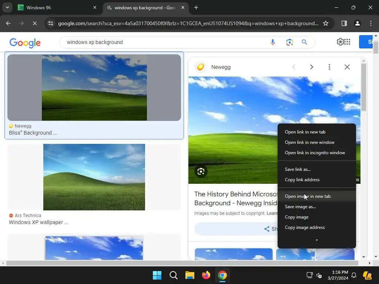Open the Chrome three-dot menu
The height and width of the screenshot is (284, 379).
point(371,23)
